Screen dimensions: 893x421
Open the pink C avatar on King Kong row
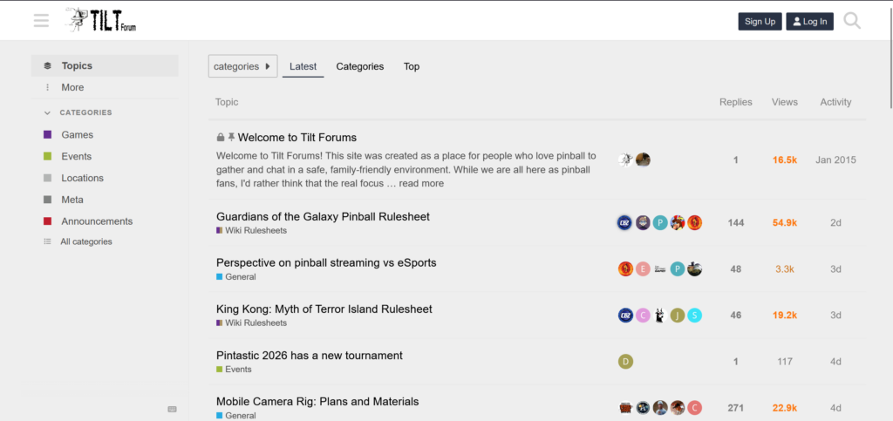pyautogui.click(x=643, y=316)
